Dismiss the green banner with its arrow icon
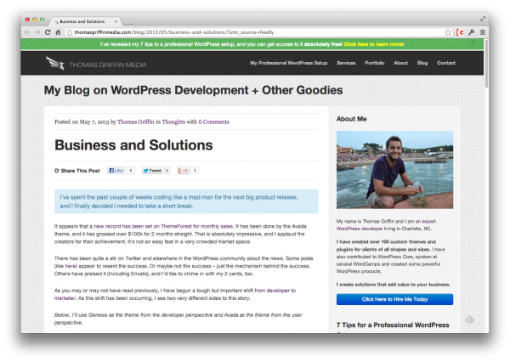 473,43
